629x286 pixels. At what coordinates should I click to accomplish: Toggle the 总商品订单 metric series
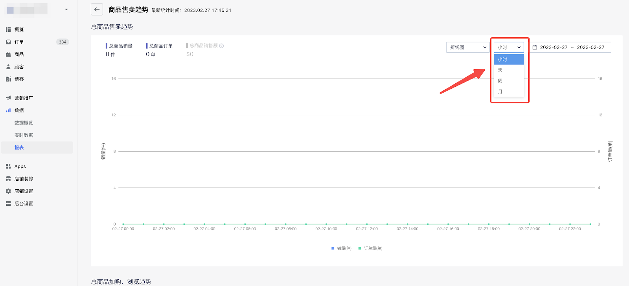(160, 46)
